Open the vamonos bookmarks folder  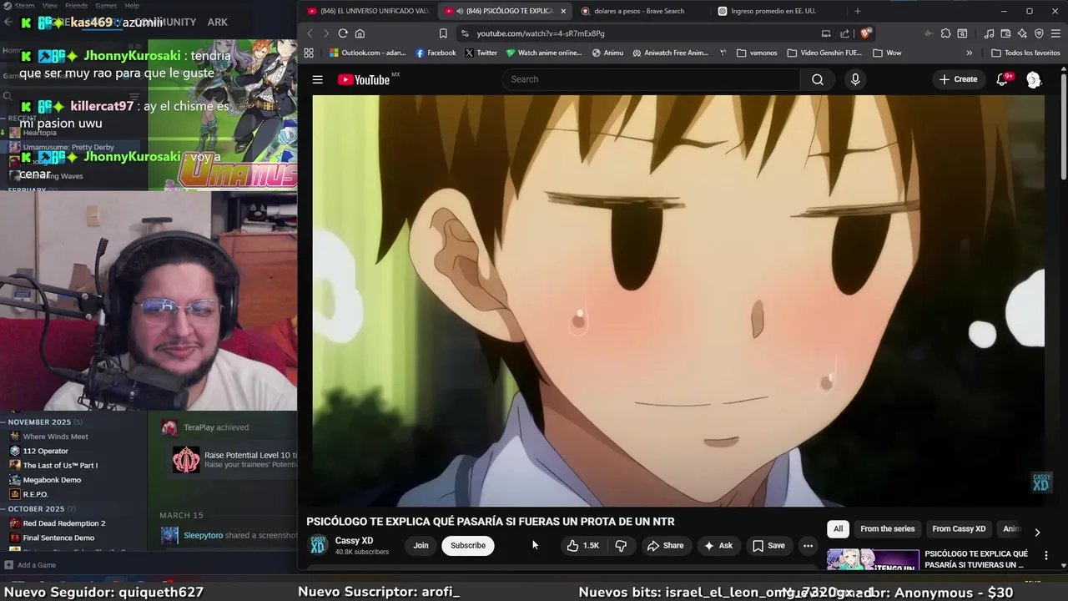click(x=757, y=53)
